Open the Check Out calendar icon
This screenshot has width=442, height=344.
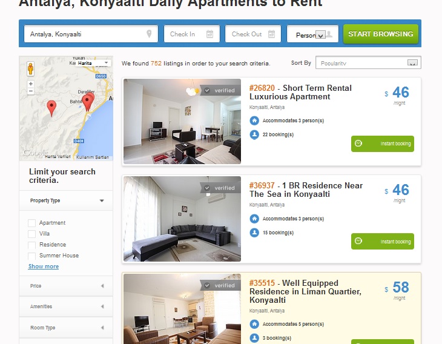271,34
